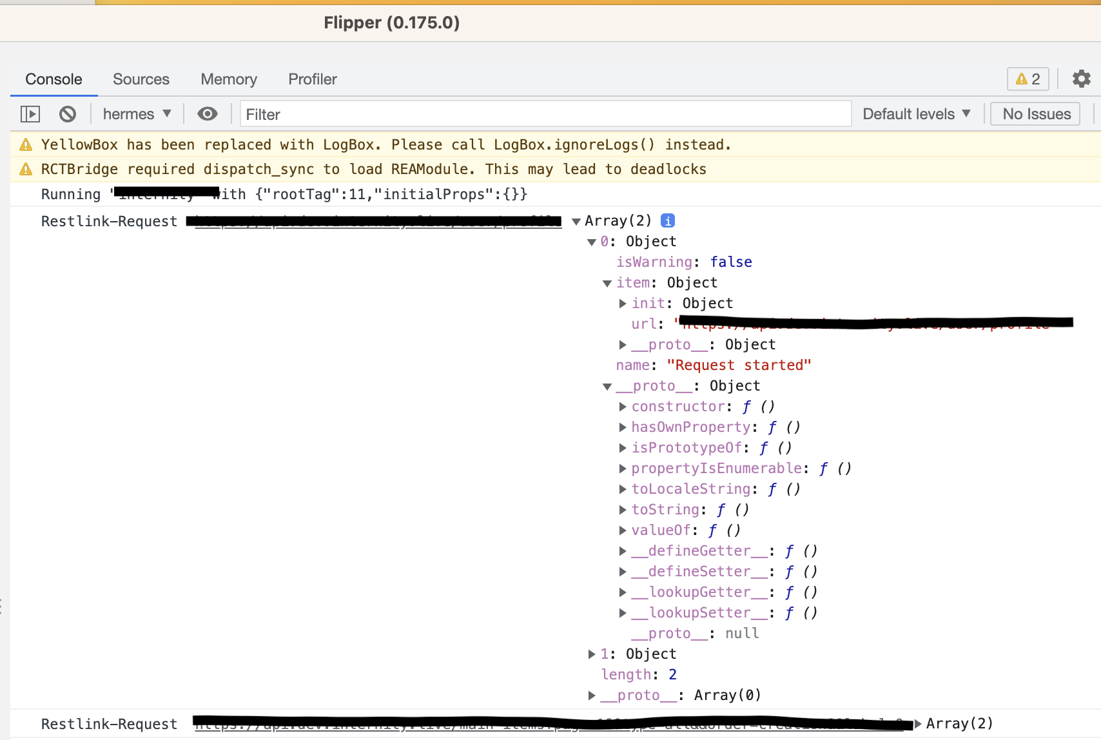
Task: Expand the '1: Object' entry
Action: click(x=592, y=654)
